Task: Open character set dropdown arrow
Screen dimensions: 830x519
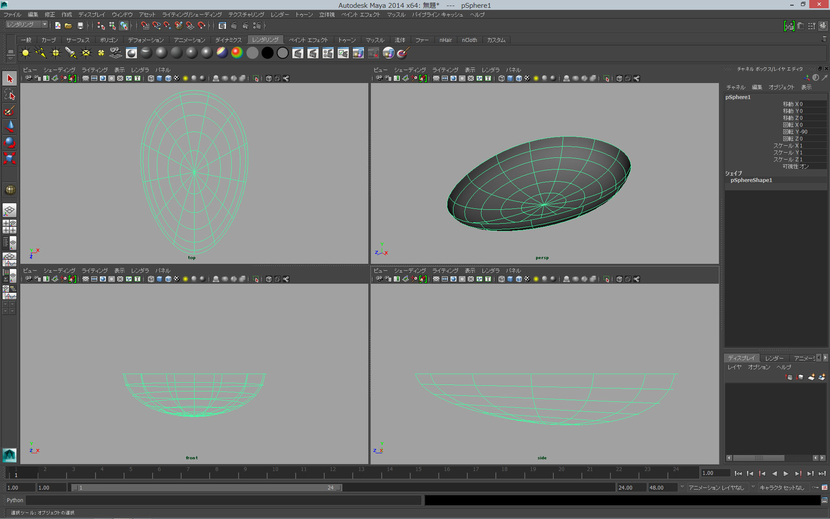Action: [x=753, y=487]
